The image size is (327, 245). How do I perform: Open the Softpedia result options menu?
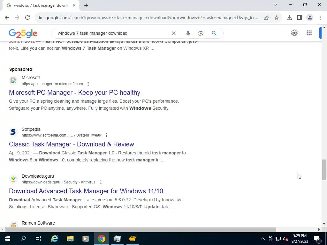click(x=107, y=135)
